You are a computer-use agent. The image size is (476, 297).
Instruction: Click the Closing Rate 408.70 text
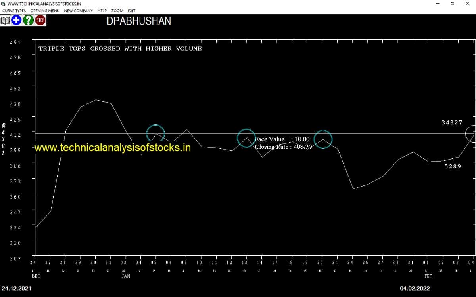[x=283, y=147]
